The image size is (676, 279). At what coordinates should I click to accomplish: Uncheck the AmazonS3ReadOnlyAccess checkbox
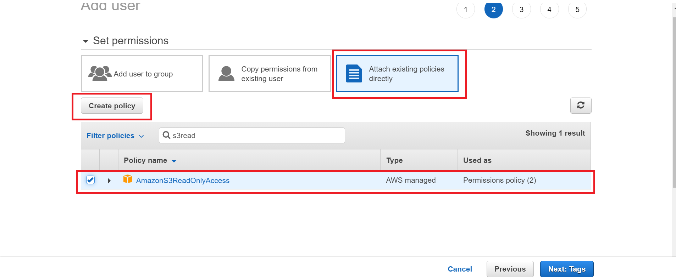pos(90,180)
